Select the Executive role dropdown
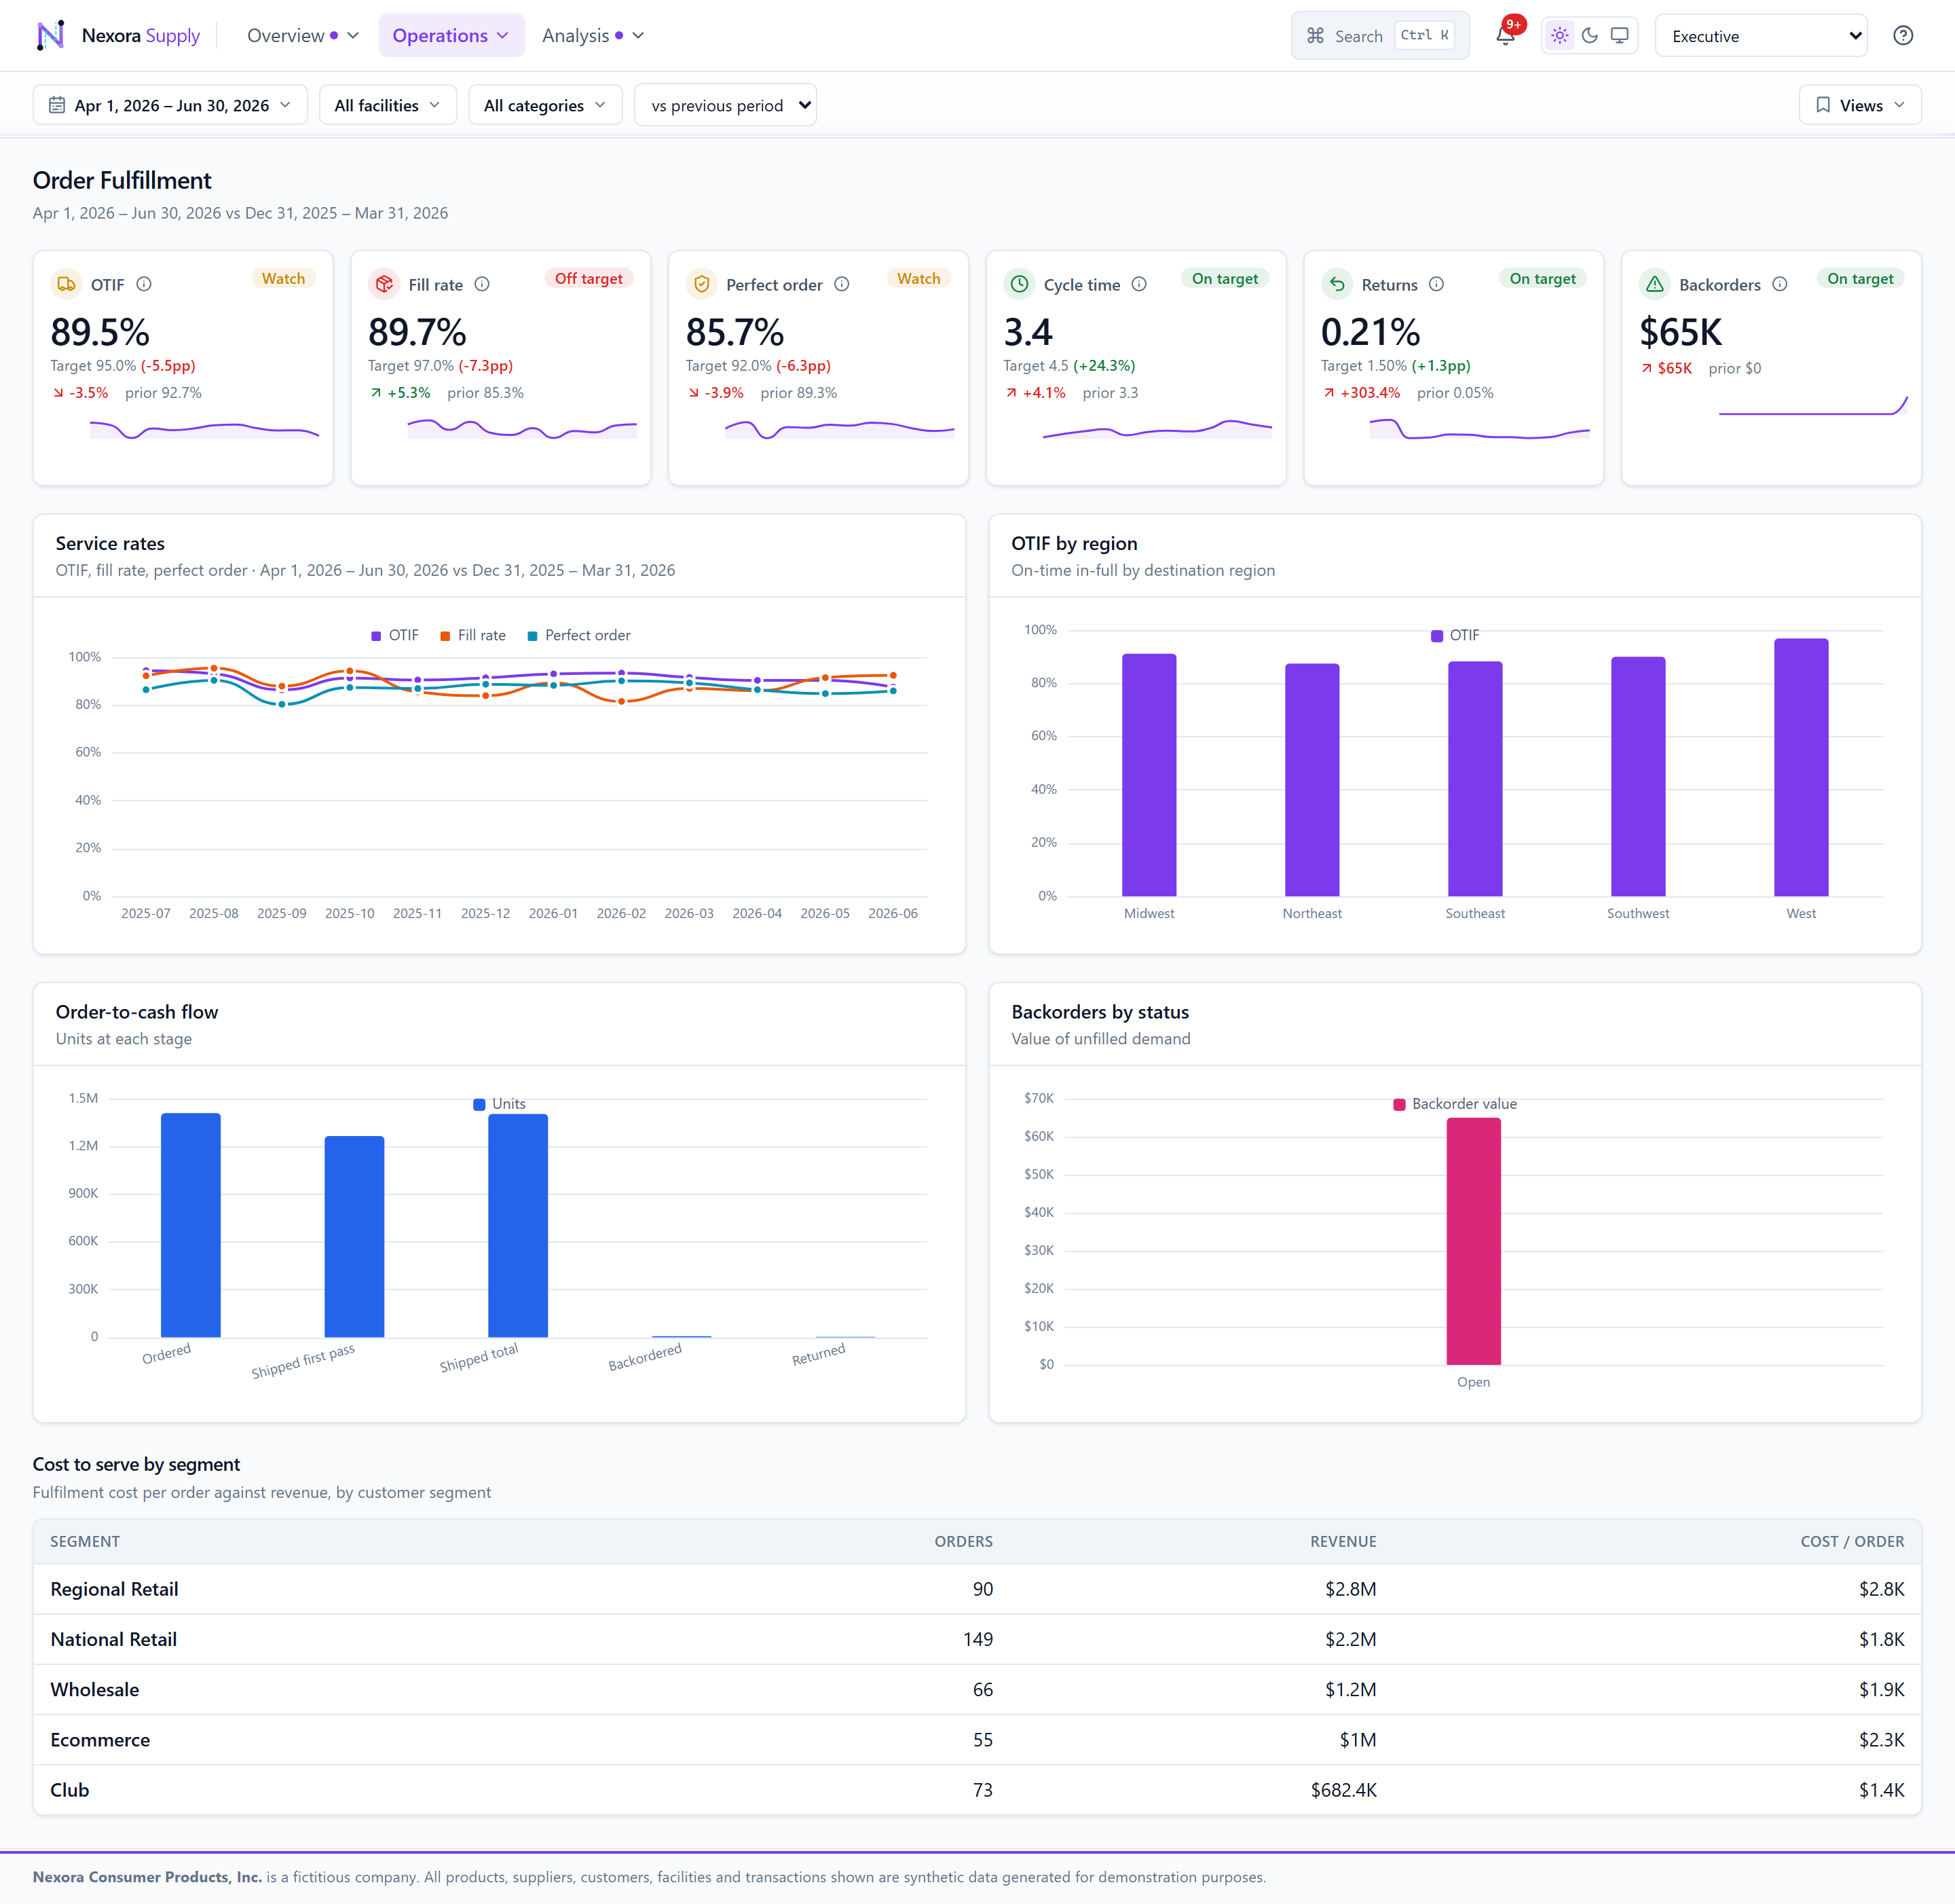Screen dimensions: 1955x1904 click(x=1761, y=36)
